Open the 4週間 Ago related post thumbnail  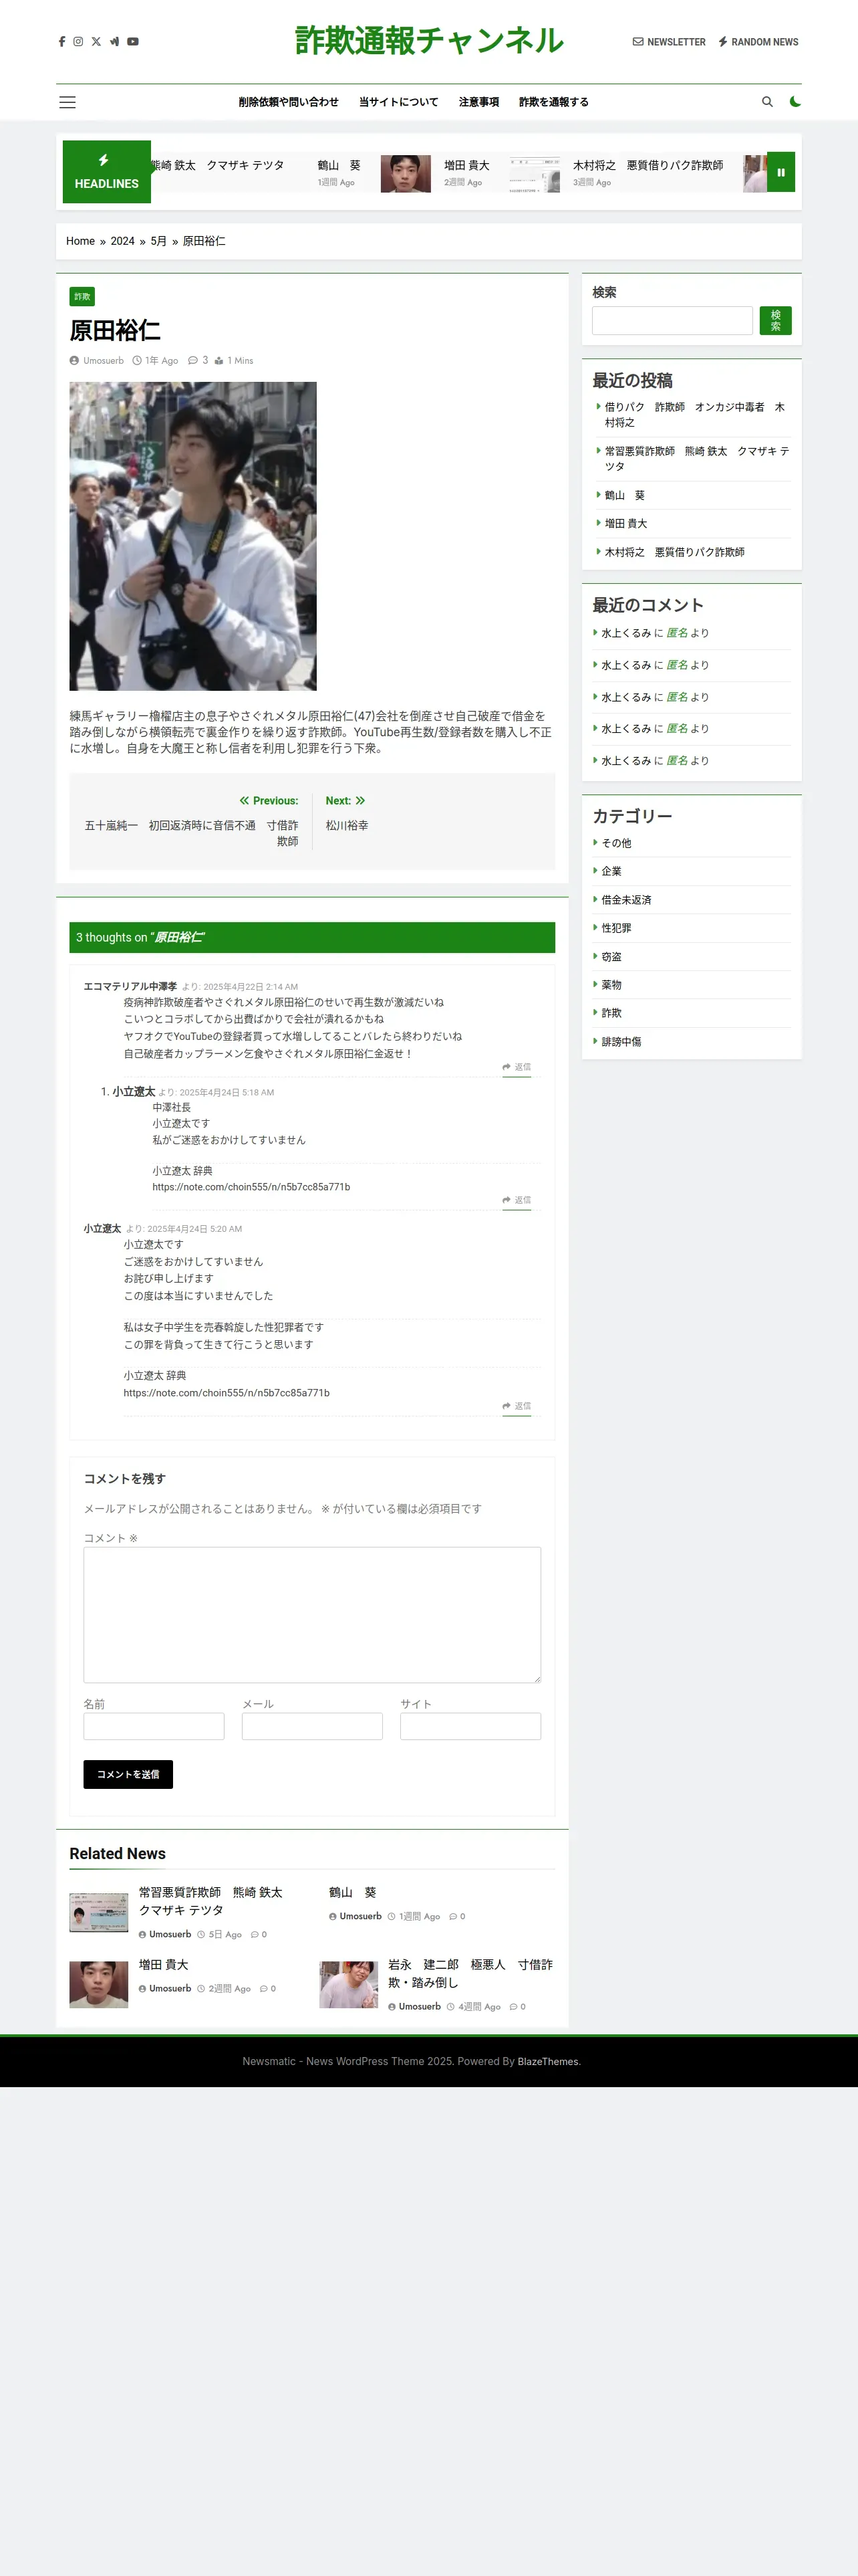point(349,1984)
